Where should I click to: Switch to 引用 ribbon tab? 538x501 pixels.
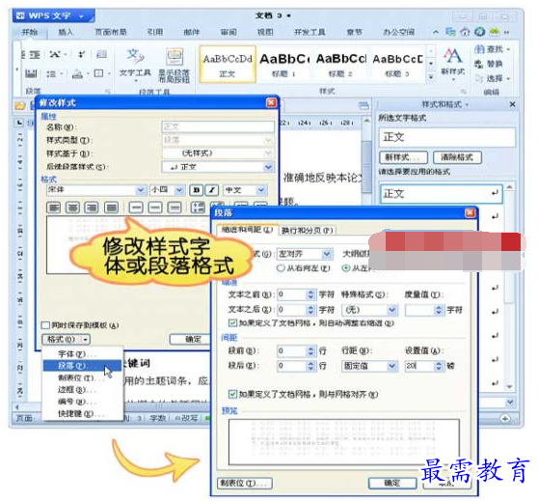(154, 32)
